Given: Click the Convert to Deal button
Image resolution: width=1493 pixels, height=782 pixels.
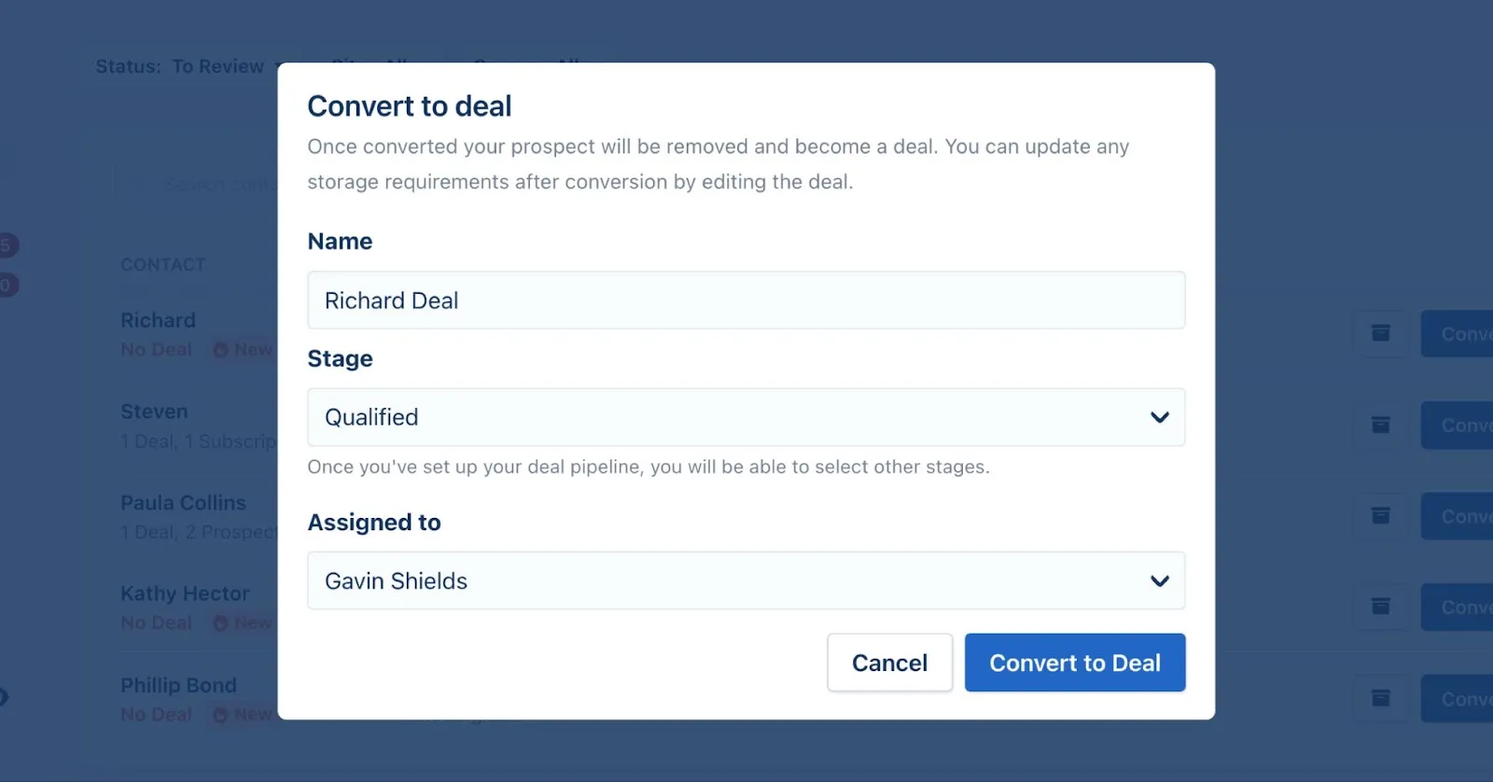Looking at the screenshot, I should click(1075, 663).
